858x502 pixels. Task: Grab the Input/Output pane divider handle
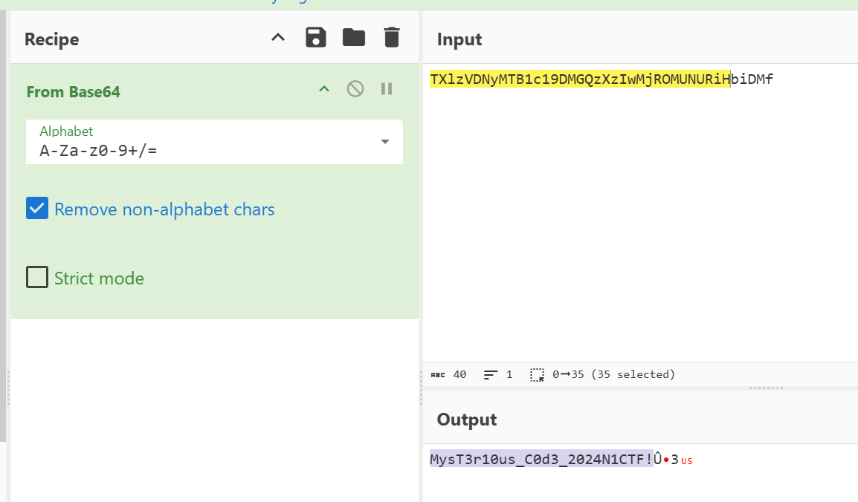pyautogui.click(x=766, y=388)
